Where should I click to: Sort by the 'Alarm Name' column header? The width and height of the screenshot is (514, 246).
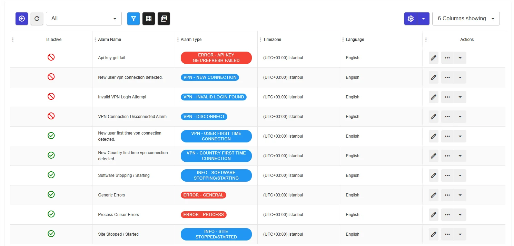click(110, 40)
